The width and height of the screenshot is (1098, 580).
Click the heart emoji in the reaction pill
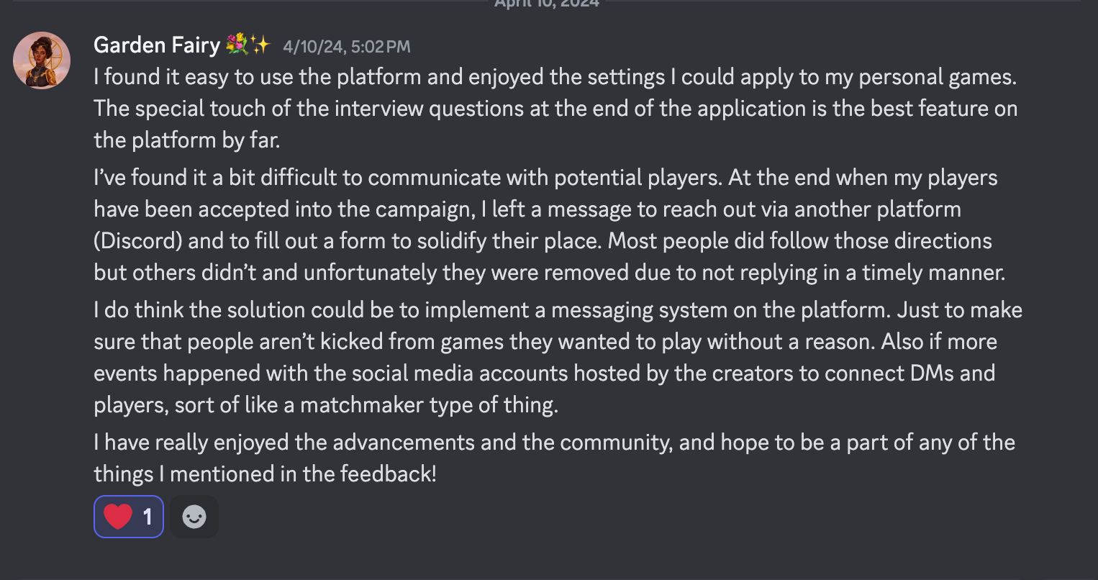click(x=118, y=517)
